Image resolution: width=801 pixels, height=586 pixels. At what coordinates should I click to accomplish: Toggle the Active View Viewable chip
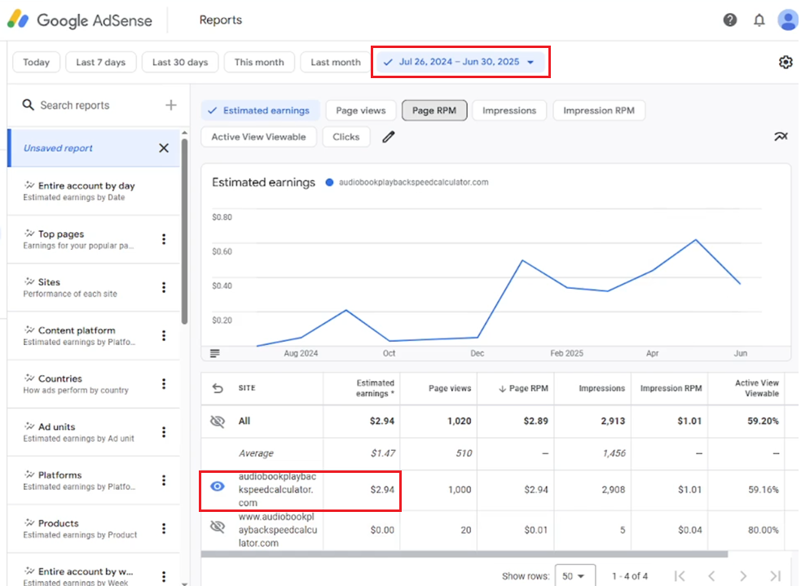(258, 137)
